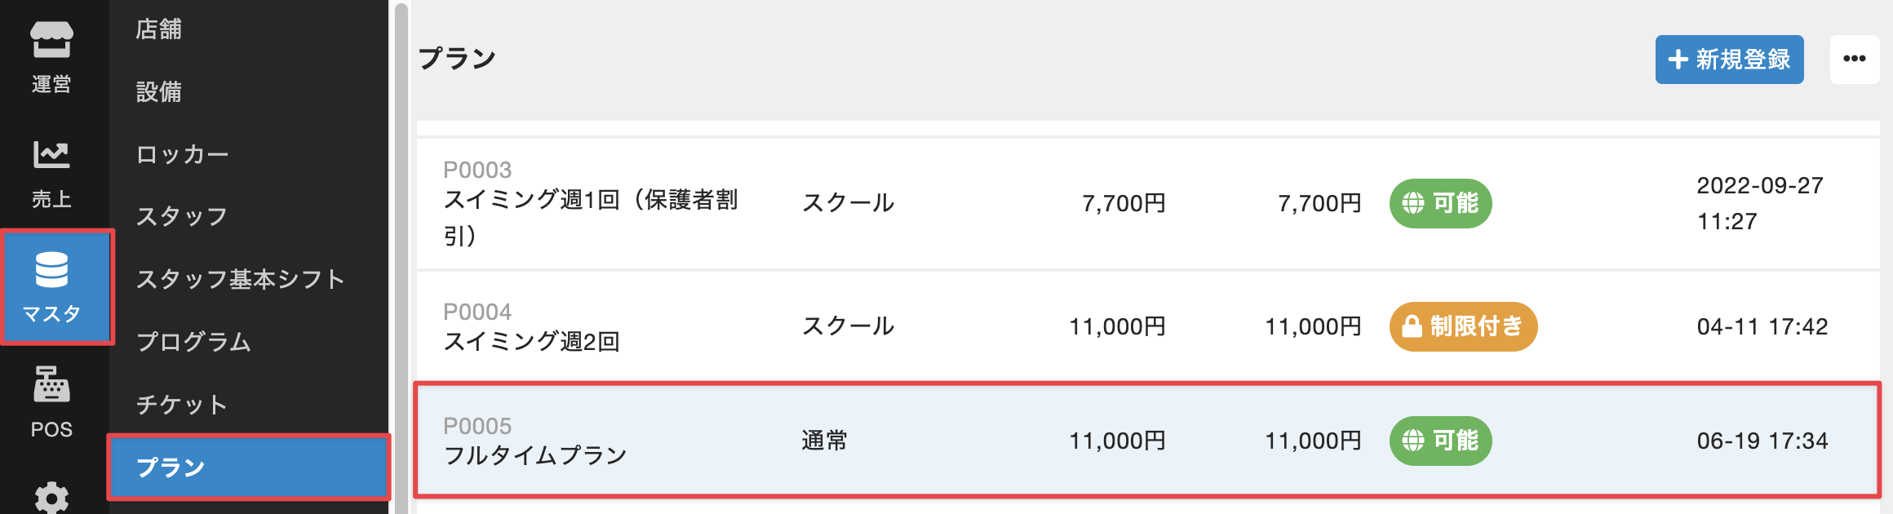Open the プログラム menu item
This screenshot has width=1893, height=514.
193,341
